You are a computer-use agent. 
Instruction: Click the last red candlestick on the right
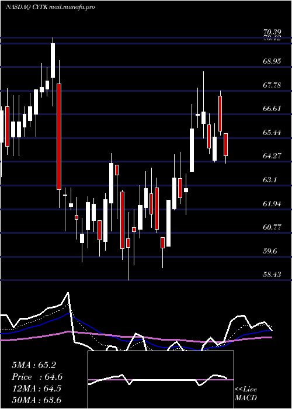click(225, 144)
